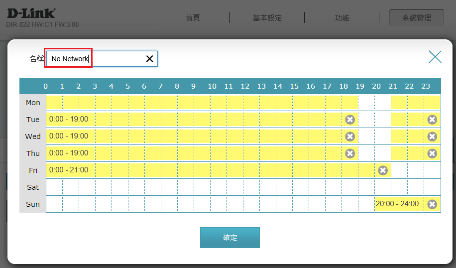The image size is (456, 268).
Task: Remove Tuesday 0:00 - 19:00 schedule block
Action: pos(350,120)
